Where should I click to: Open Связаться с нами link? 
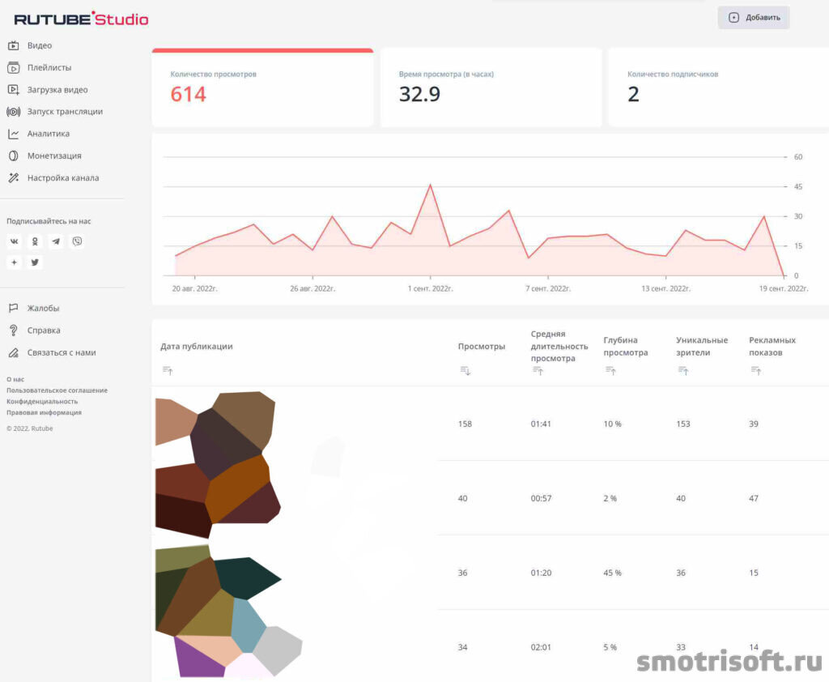click(62, 352)
